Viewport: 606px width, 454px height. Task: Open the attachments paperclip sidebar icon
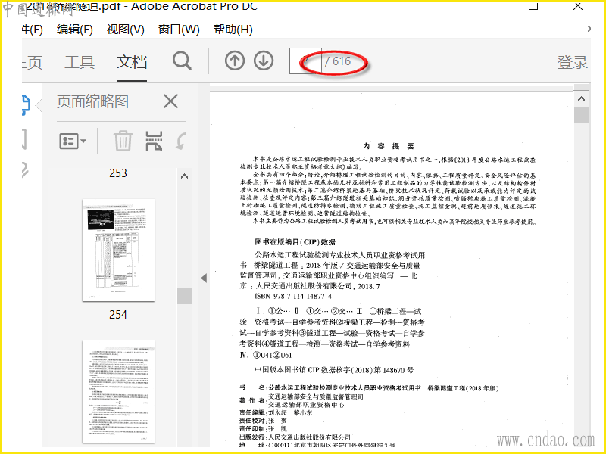[24, 169]
